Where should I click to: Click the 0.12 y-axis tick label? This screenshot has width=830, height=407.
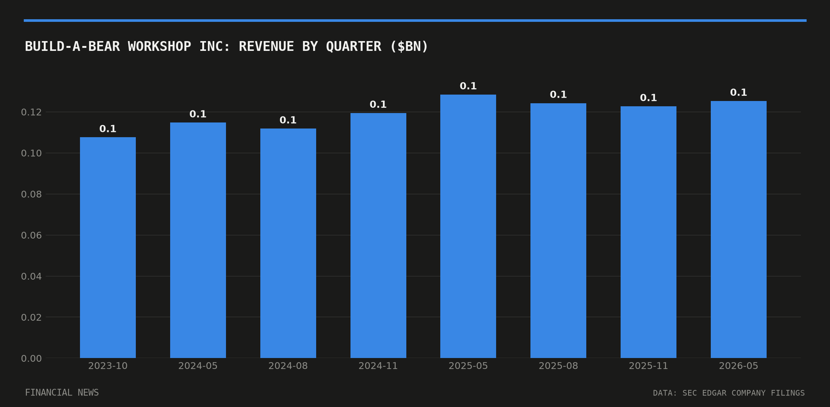(x=31, y=112)
